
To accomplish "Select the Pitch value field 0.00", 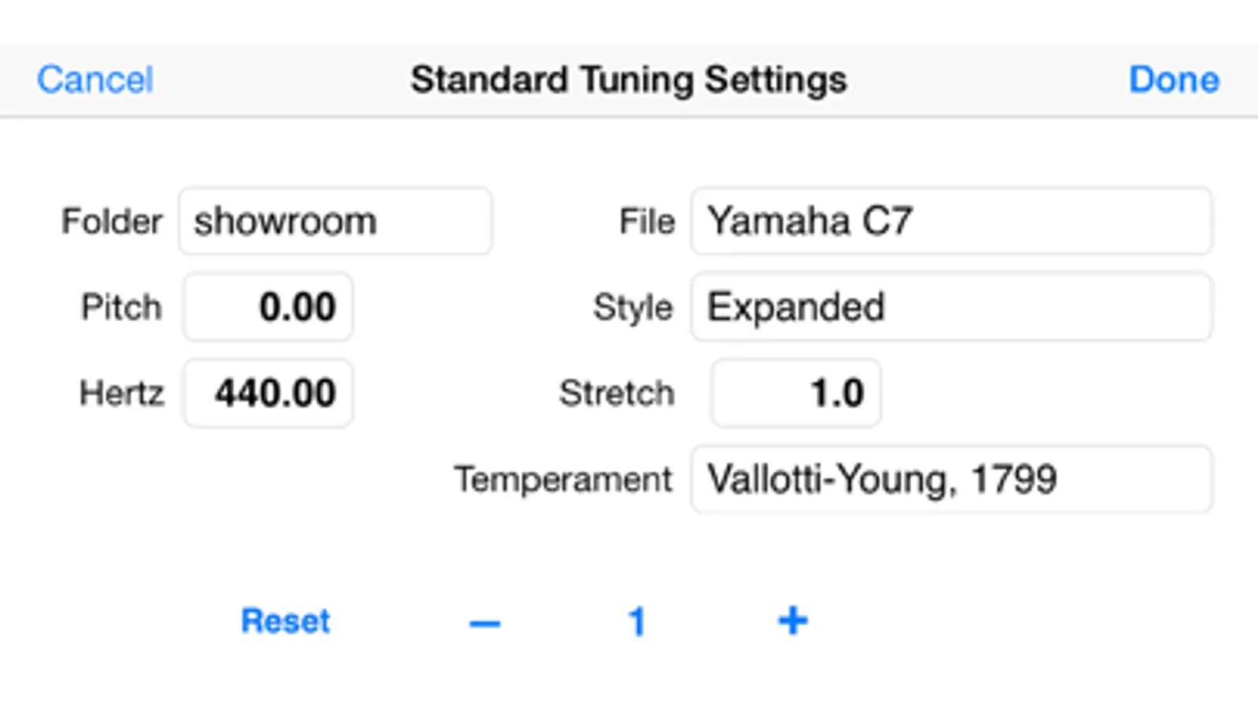I will 268,307.
